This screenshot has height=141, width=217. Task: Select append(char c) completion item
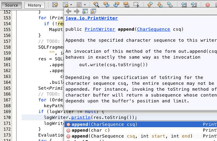pos(91,130)
